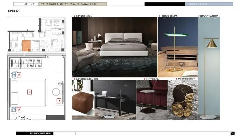Click marker 2 beside the desk plan

[x=59, y=101]
